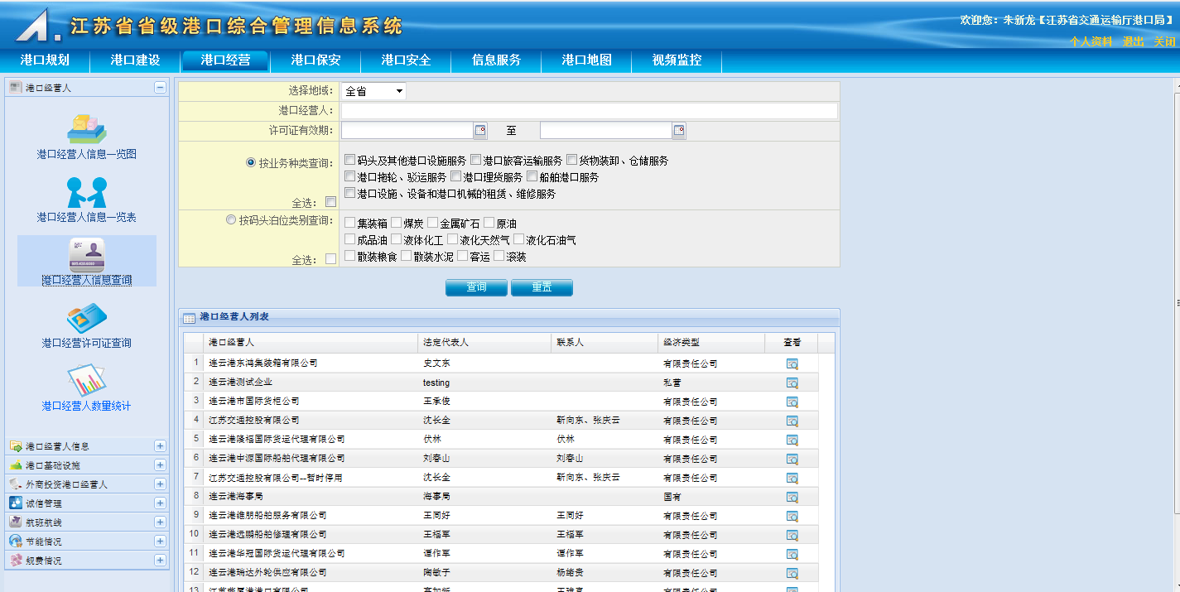
Task: Open 港口经营人数量统计 chart icon
Action: pyautogui.click(x=86, y=382)
